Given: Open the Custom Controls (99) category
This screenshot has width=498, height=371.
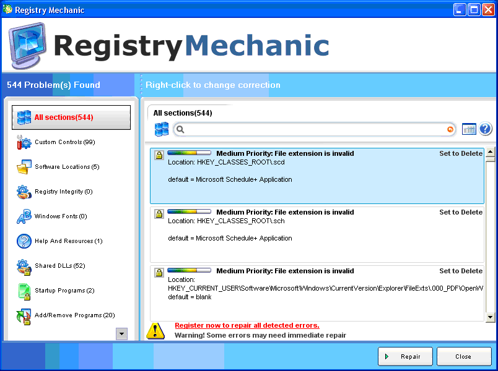Looking at the screenshot, I should pos(56,142).
